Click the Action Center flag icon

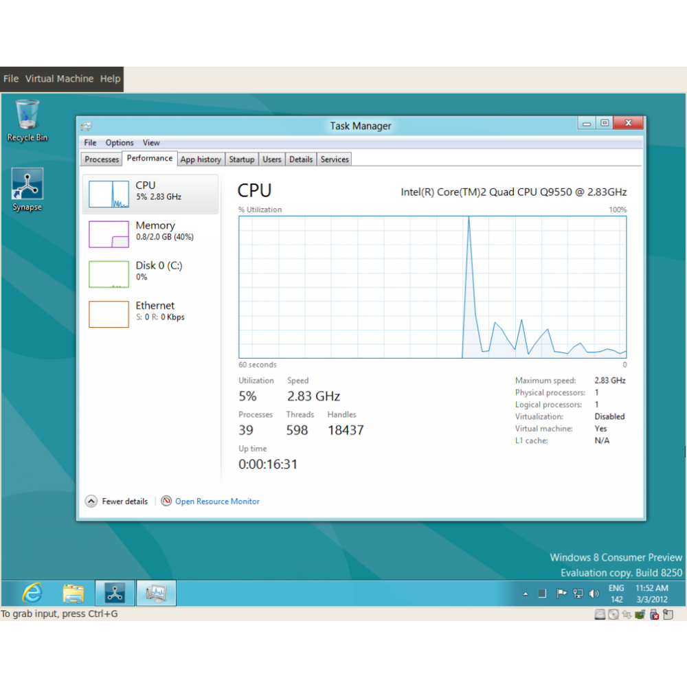561,594
